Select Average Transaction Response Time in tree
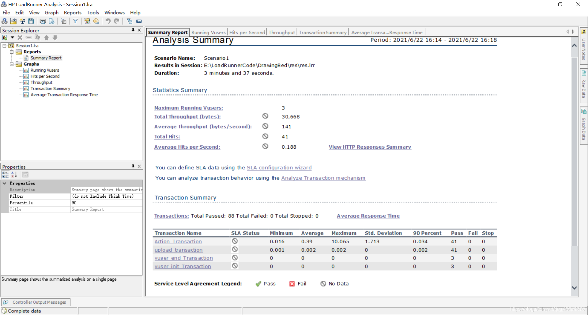The image size is (588, 315). (64, 95)
